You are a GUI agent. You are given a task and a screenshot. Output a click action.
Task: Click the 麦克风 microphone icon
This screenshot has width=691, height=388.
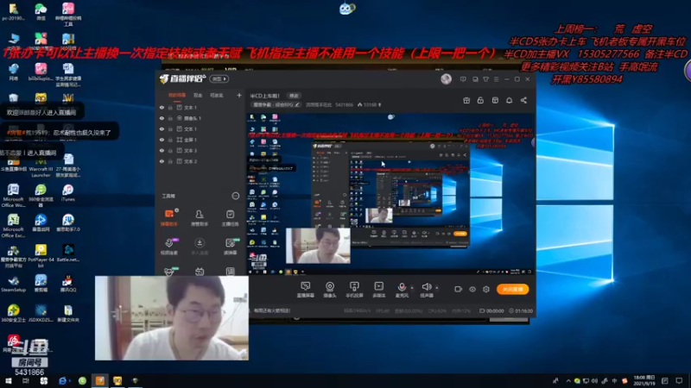coord(402,287)
